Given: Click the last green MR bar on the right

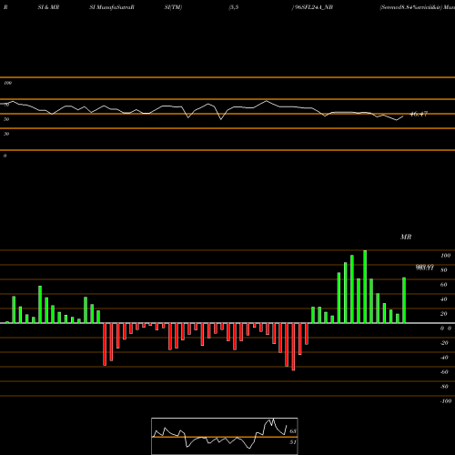Looking at the screenshot, I should (404, 300).
